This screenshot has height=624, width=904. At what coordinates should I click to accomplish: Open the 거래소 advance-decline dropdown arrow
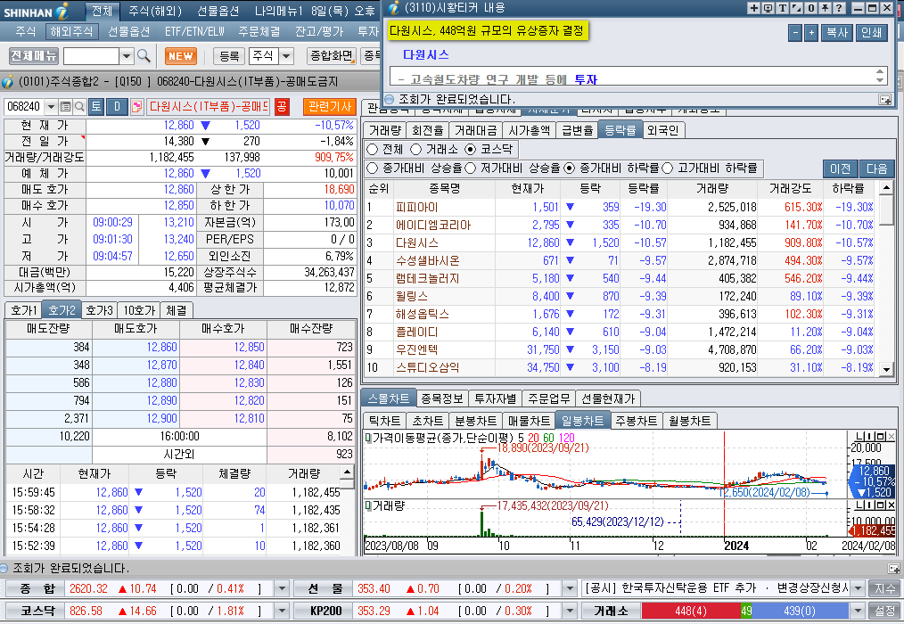click(859, 611)
